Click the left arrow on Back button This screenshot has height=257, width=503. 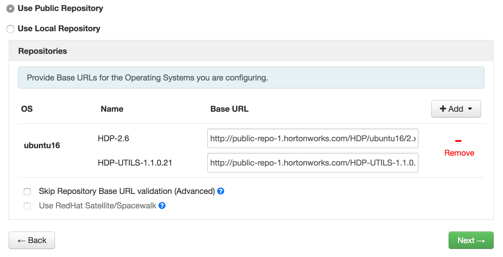point(21,241)
